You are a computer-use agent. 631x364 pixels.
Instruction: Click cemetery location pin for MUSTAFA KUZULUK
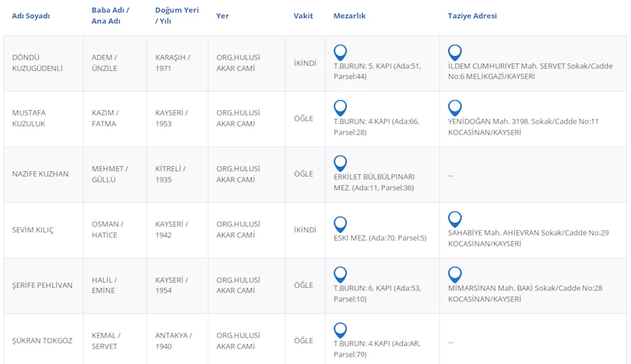coord(340,107)
